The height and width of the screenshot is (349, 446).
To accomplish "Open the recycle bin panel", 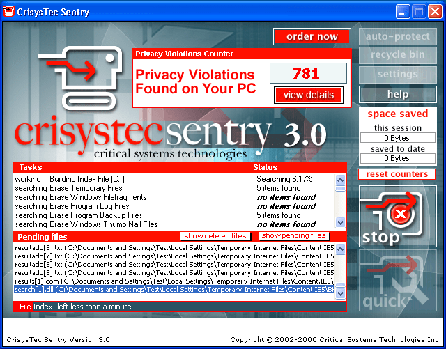I will pyautogui.click(x=397, y=55).
